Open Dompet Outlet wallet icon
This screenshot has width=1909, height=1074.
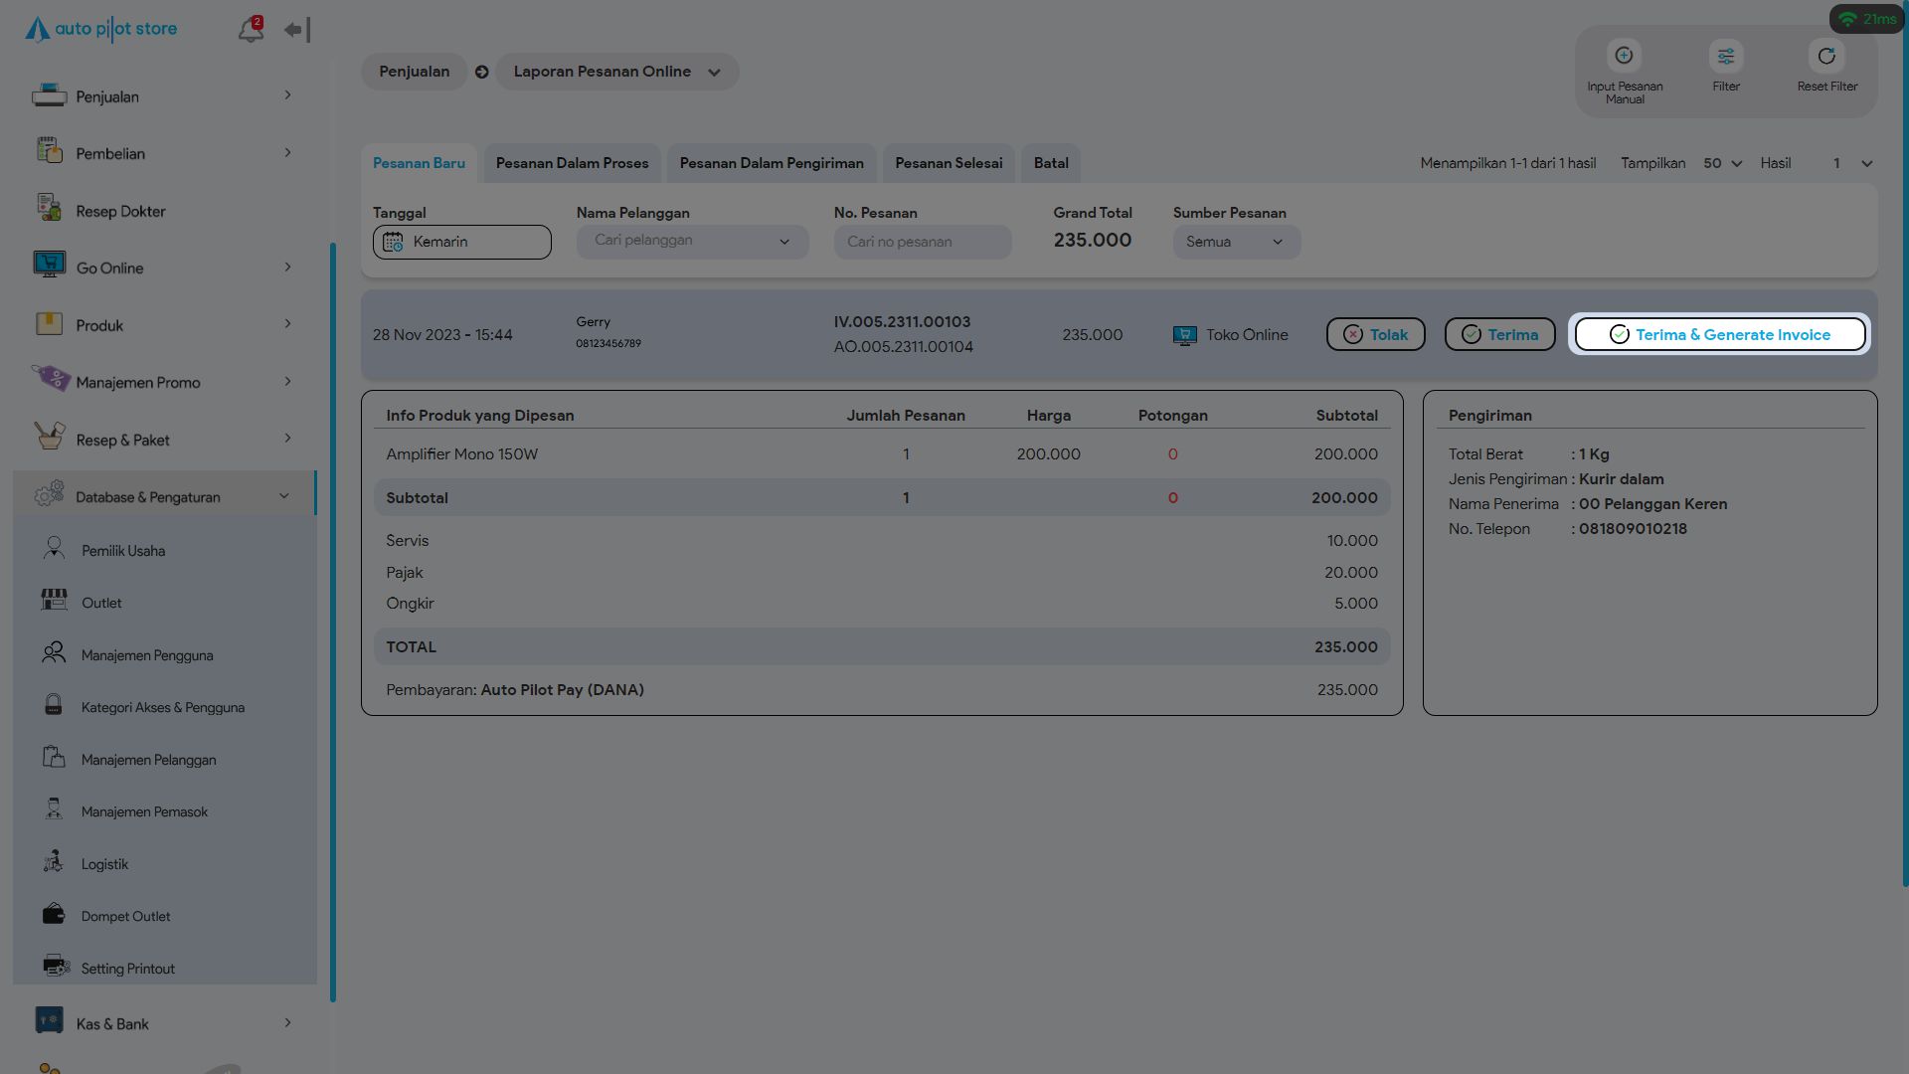click(x=54, y=915)
